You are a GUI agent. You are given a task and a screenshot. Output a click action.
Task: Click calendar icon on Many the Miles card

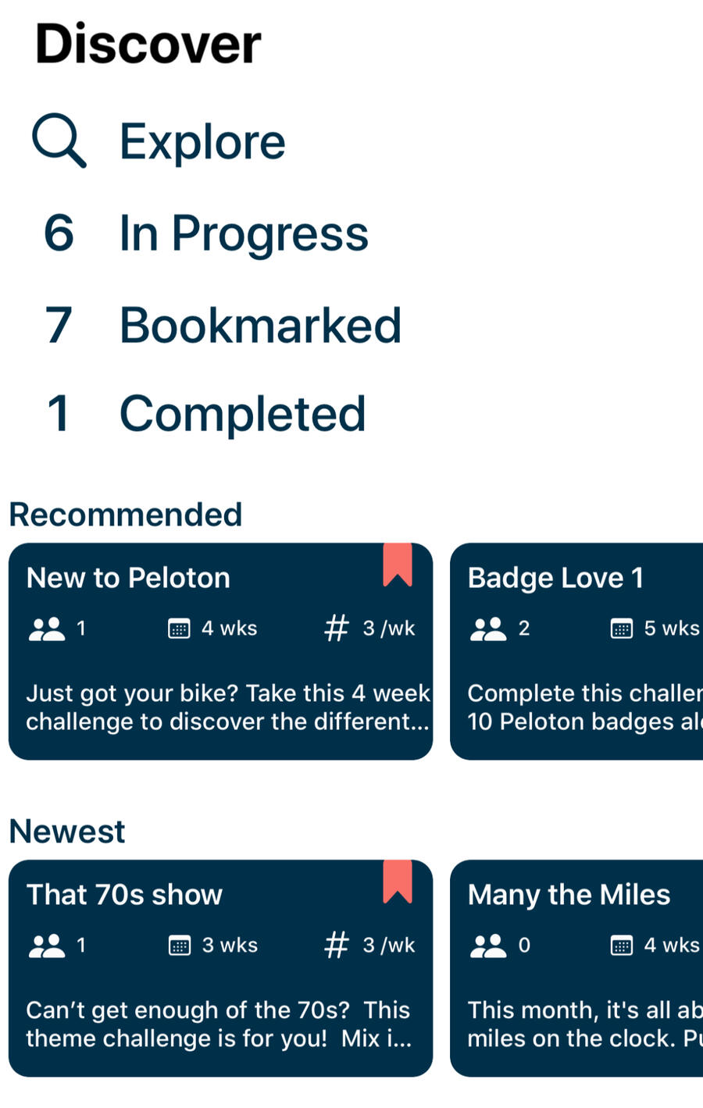click(621, 946)
